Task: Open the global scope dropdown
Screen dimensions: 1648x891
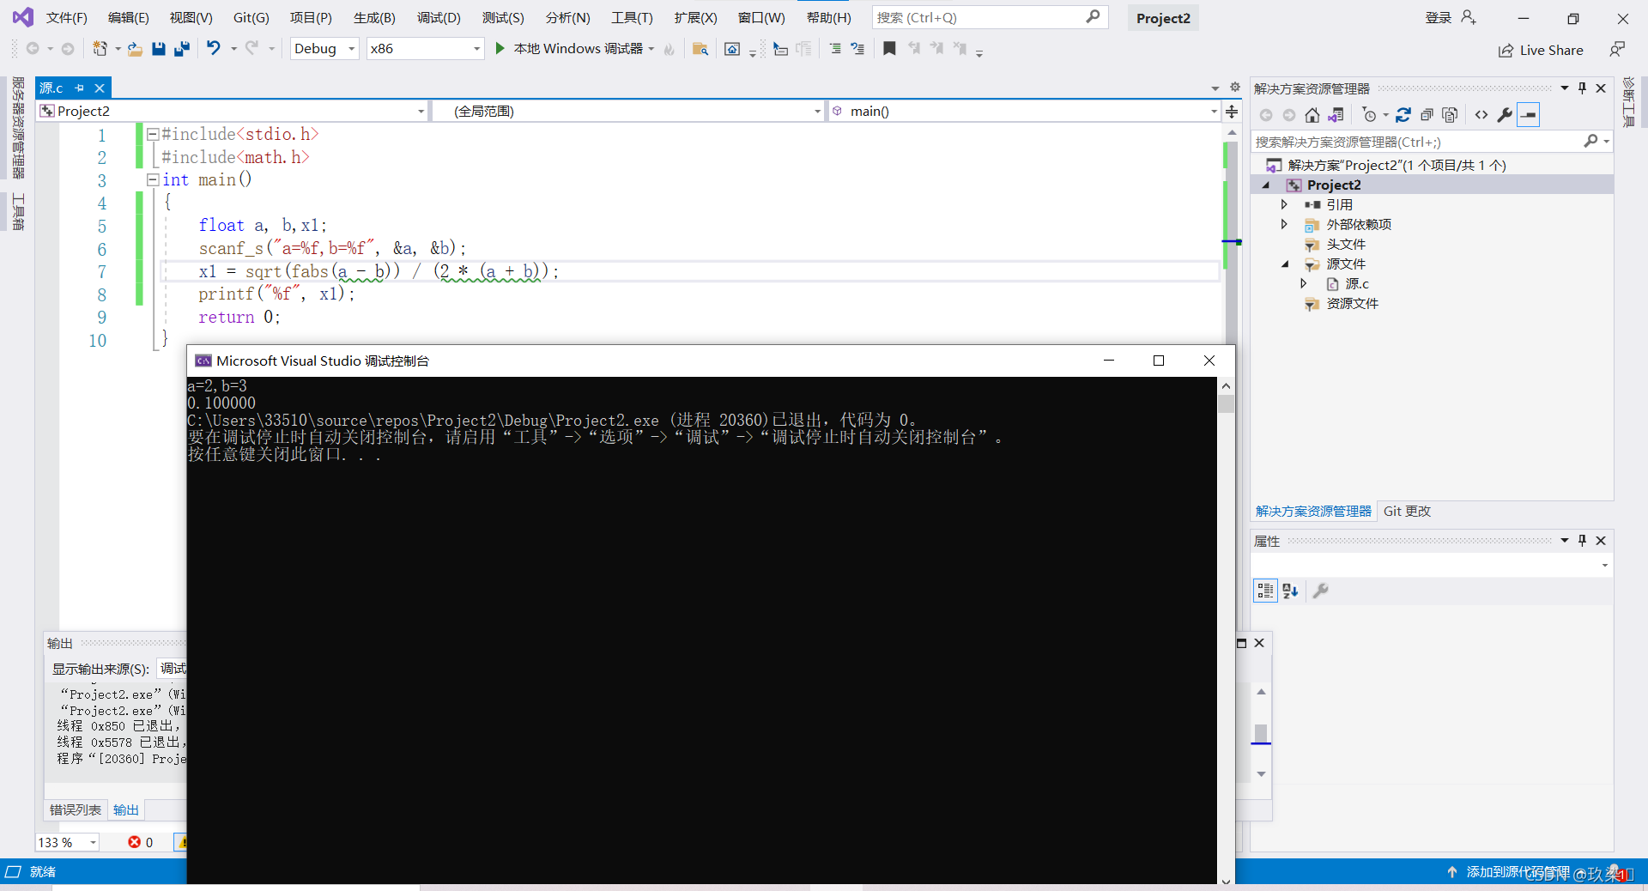Action: click(627, 111)
